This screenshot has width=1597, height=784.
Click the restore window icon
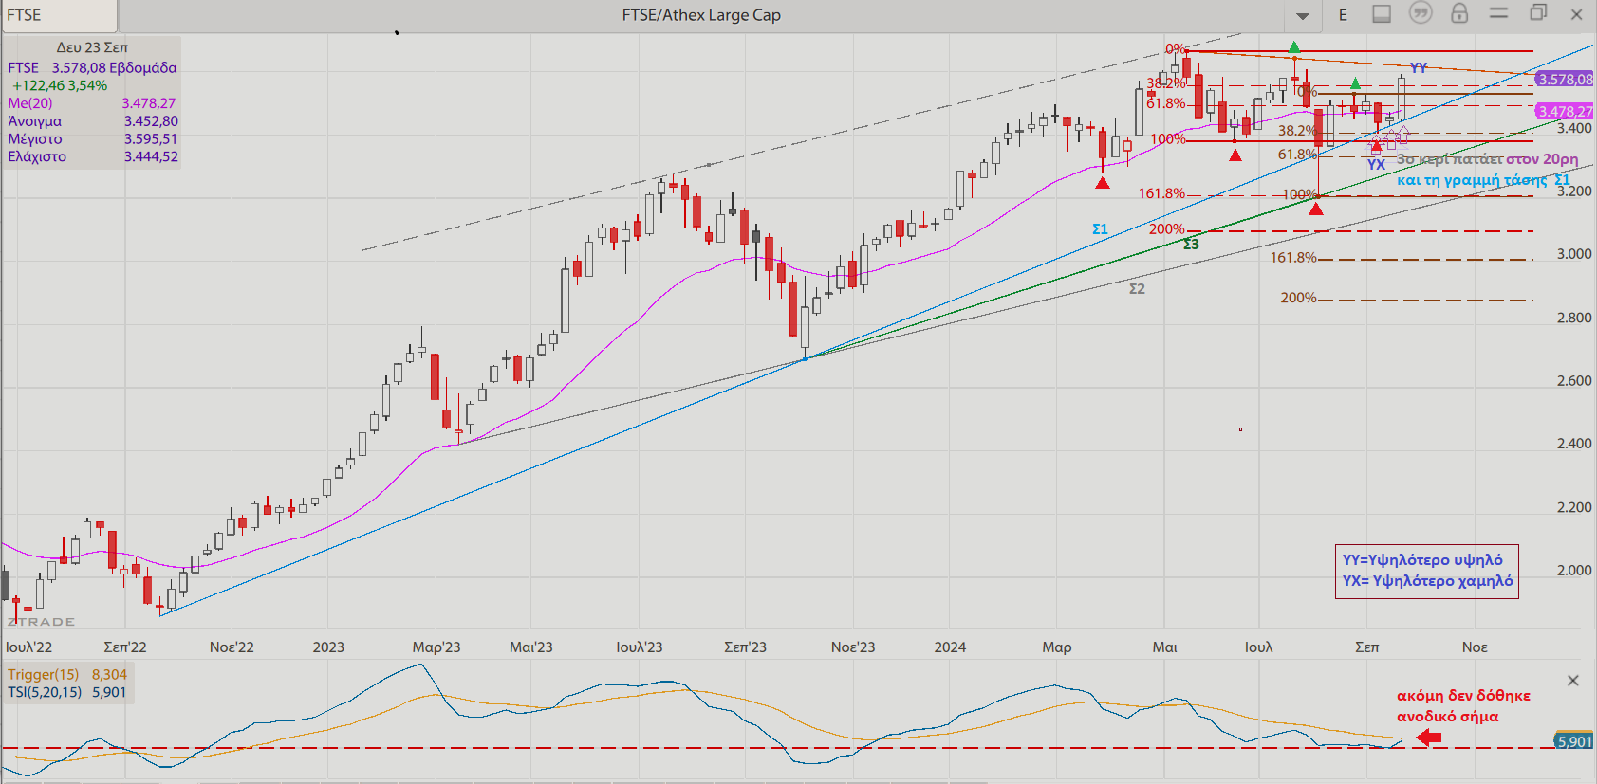pyautogui.click(x=1538, y=13)
